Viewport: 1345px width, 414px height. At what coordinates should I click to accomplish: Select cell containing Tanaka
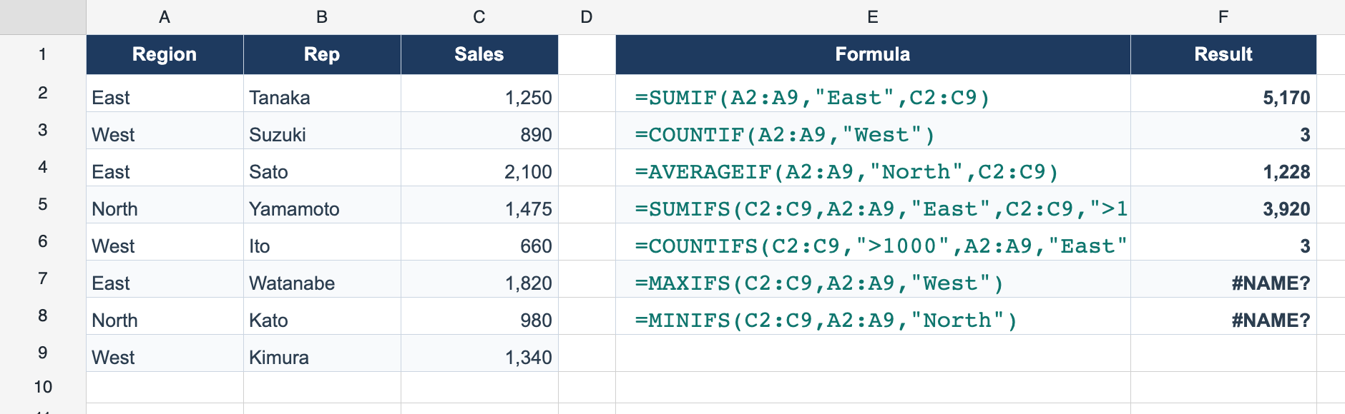[x=322, y=94]
